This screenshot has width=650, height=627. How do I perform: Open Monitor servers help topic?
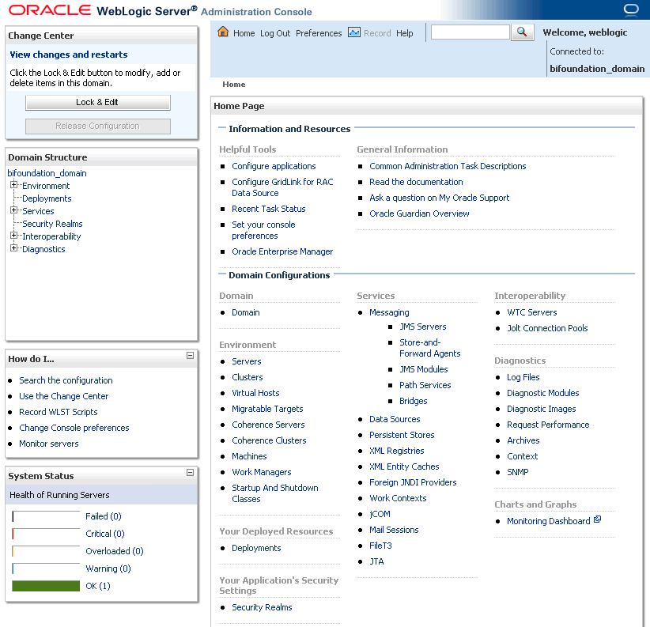tap(49, 444)
